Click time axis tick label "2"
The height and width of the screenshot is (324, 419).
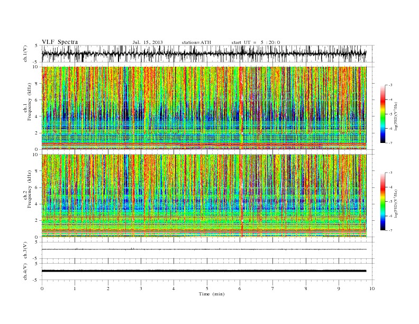(x=108, y=289)
